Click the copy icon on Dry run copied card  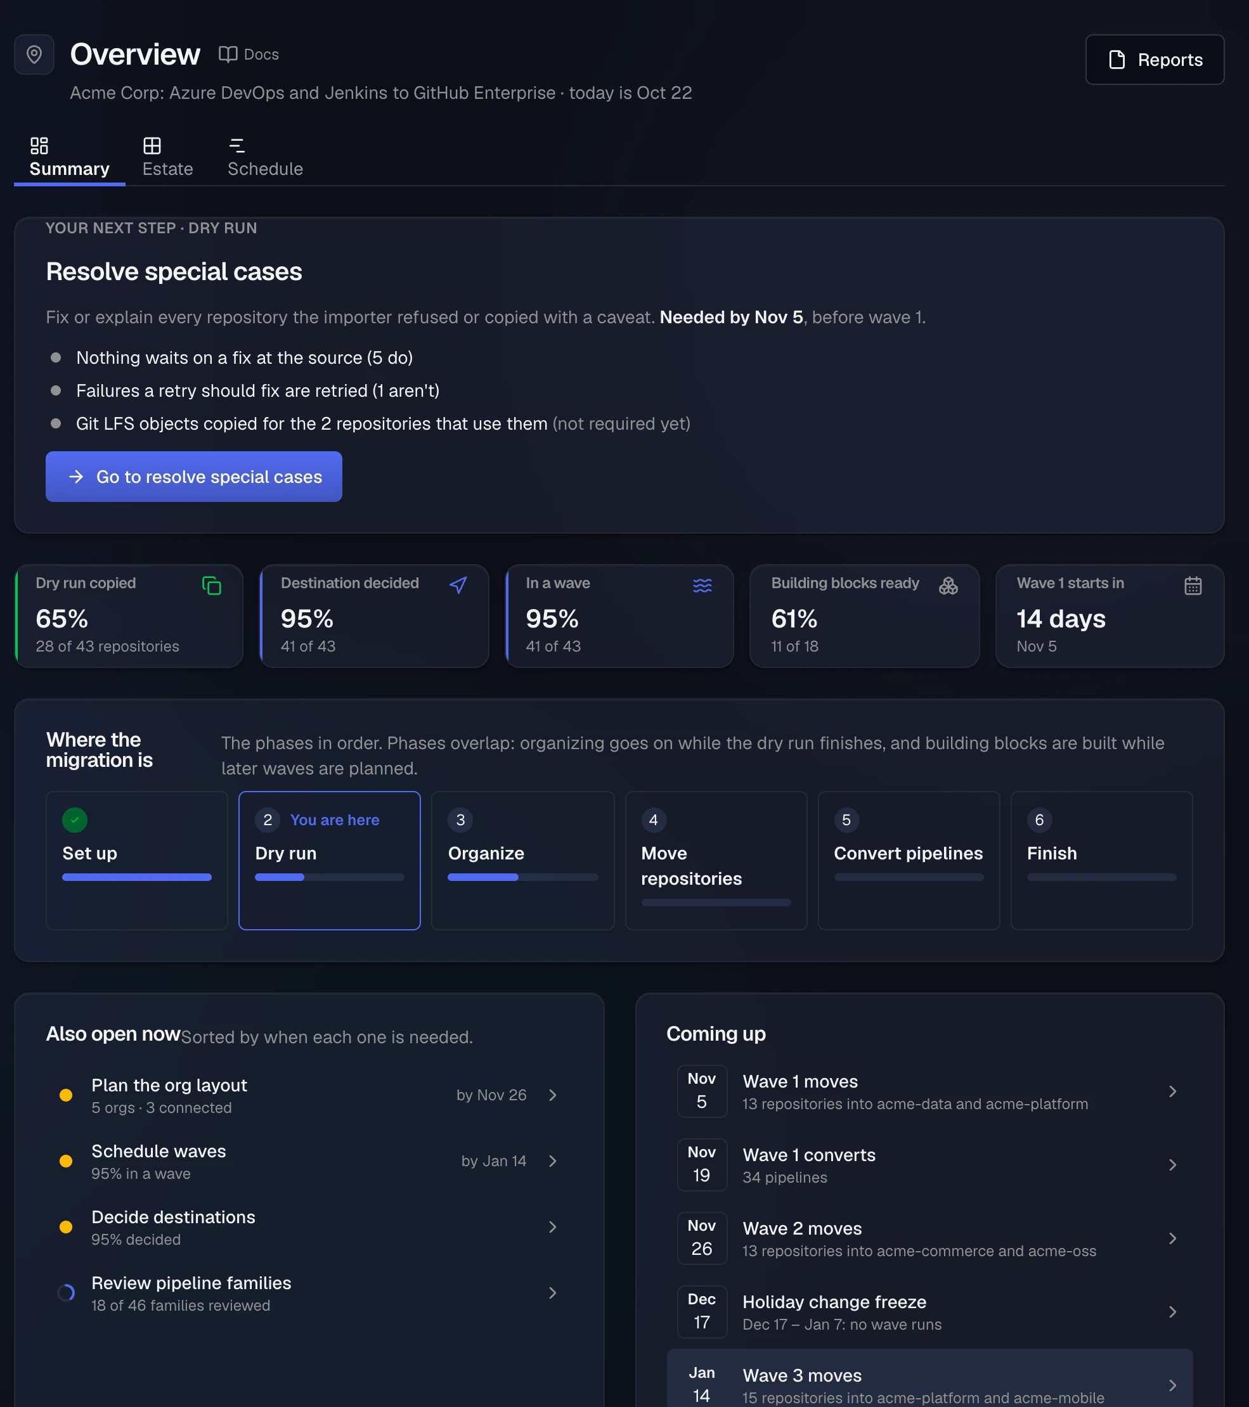point(212,586)
